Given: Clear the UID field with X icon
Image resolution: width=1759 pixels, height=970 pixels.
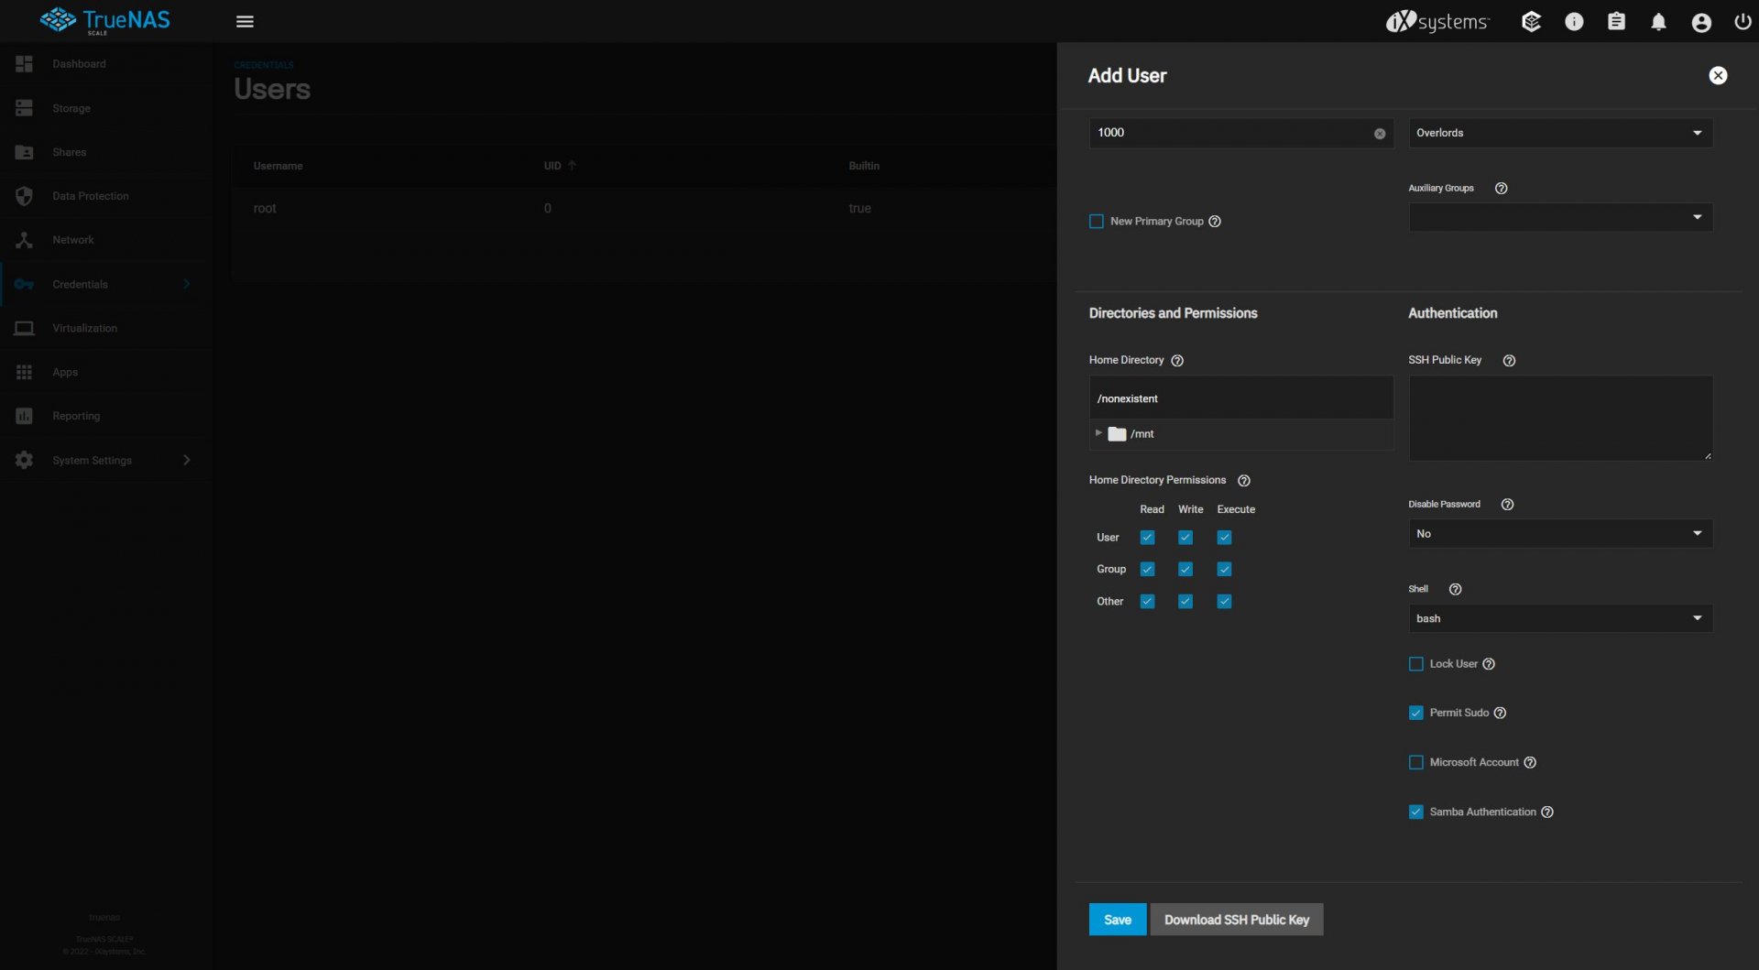Looking at the screenshot, I should click(x=1379, y=134).
